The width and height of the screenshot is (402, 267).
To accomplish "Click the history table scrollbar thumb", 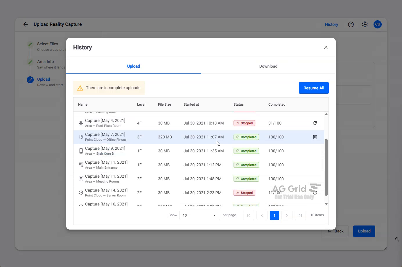I will point(326,167).
